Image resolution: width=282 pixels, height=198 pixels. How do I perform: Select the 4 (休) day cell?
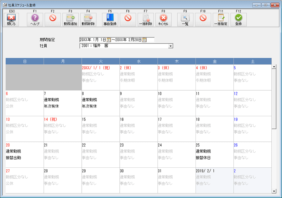tap(215, 77)
